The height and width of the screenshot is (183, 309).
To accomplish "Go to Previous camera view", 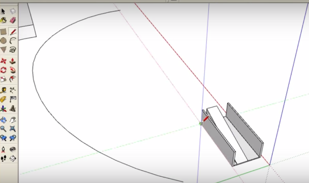I will (x=4, y=138).
